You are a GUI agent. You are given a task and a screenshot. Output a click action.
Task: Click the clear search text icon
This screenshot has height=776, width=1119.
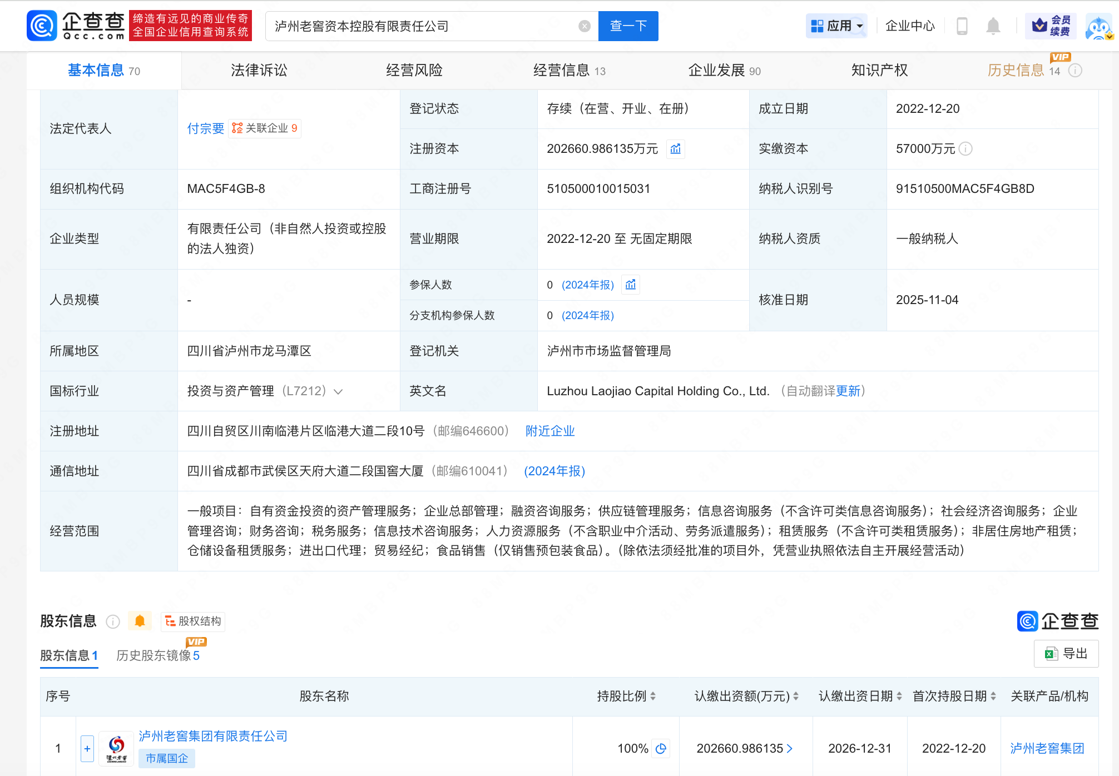click(x=584, y=26)
